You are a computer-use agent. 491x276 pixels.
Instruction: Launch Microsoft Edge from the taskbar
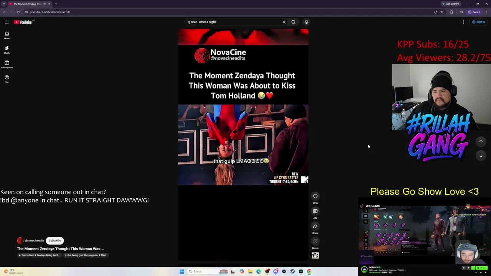tap(259, 271)
